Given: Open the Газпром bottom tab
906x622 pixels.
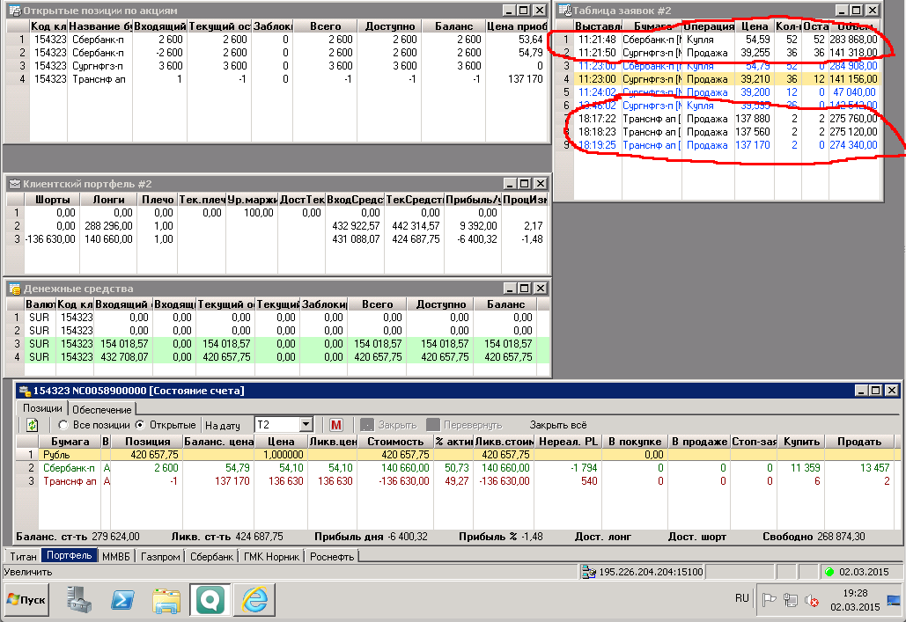Looking at the screenshot, I should 160,557.
